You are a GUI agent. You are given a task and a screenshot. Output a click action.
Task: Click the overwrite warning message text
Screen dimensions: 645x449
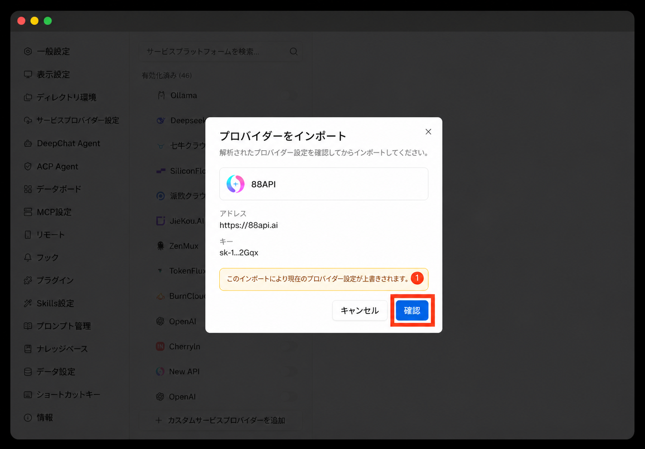pyautogui.click(x=318, y=279)
